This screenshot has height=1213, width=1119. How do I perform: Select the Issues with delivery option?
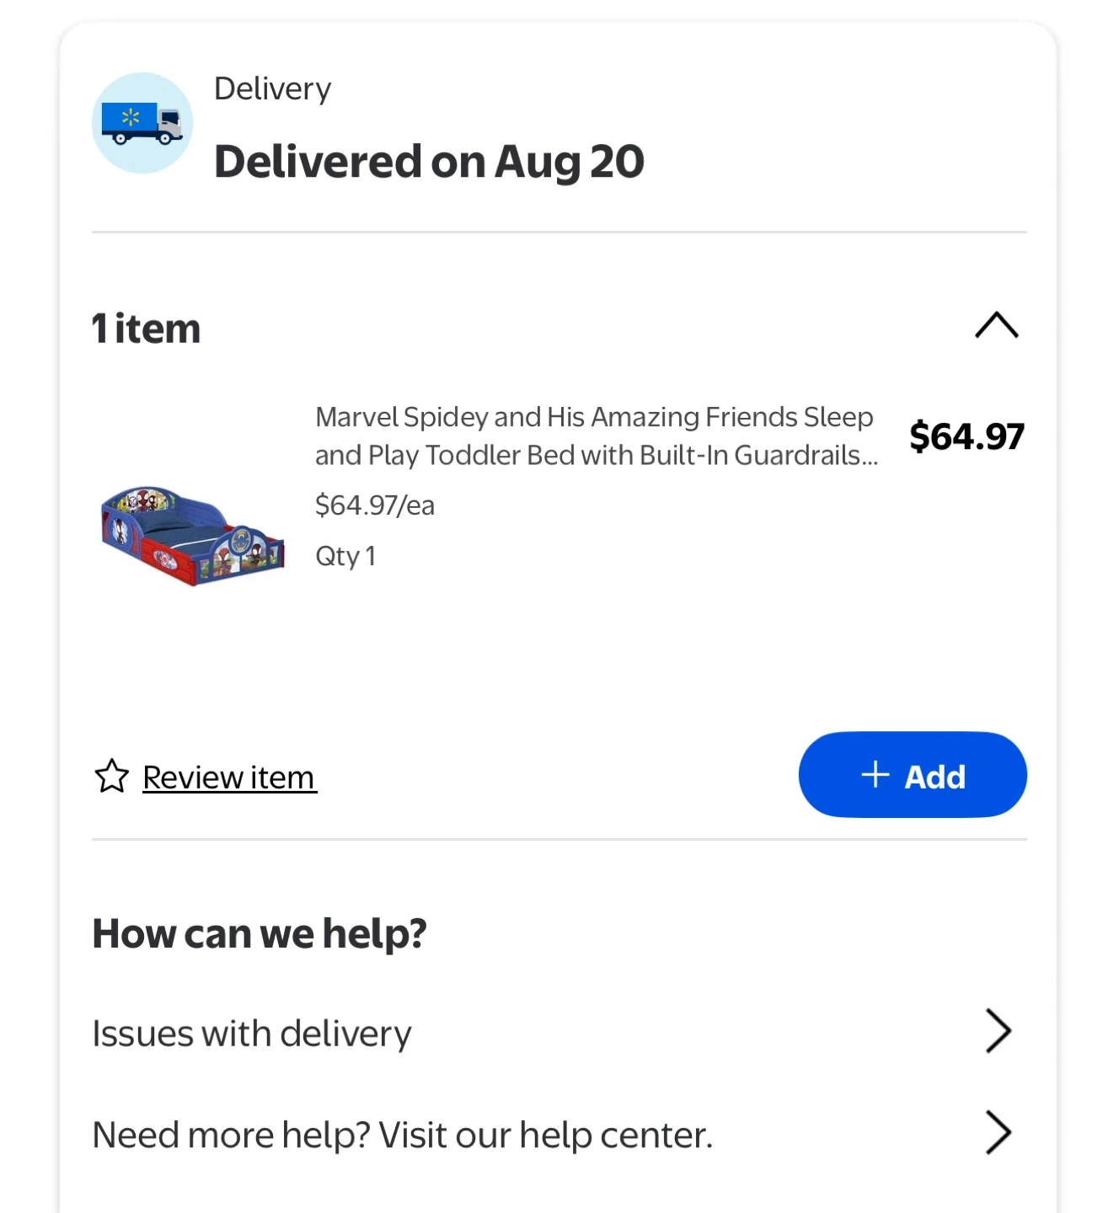coord(252,1033)
